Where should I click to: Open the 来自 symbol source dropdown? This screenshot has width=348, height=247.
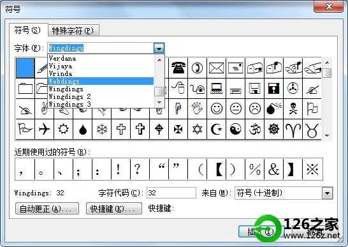click(x=328, y=193)
